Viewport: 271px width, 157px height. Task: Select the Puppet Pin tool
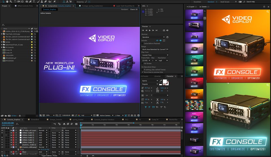54,2
